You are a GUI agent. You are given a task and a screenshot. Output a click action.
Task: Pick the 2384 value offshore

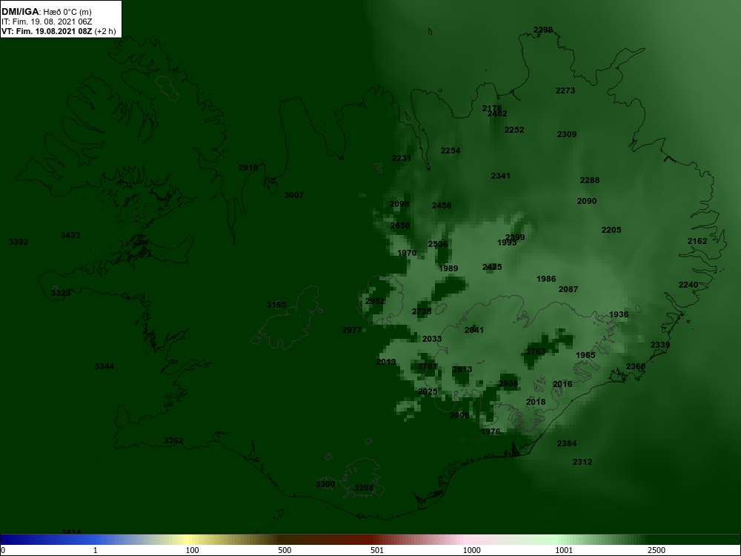(x=567, y=443)
